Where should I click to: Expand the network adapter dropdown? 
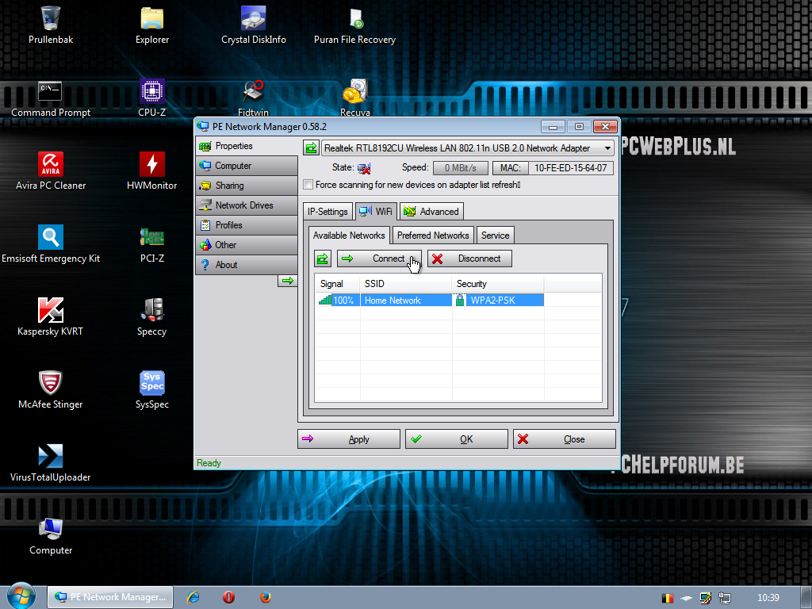click(x=607, y=148)
